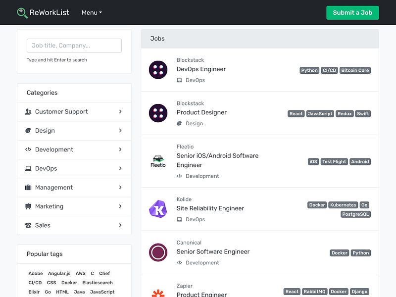Click the PostgreSQL tag badge
This screenshot has width=396, height=297.
point(355,214)
